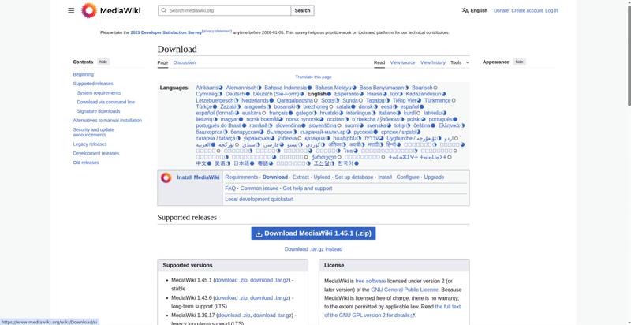Image resolution: width=631 pixels, height=325 pixels.
Task: Download MediaWiki 1.45.1 zip file
Action: tap(313, 233)
